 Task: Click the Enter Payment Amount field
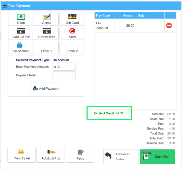point(64,67)
